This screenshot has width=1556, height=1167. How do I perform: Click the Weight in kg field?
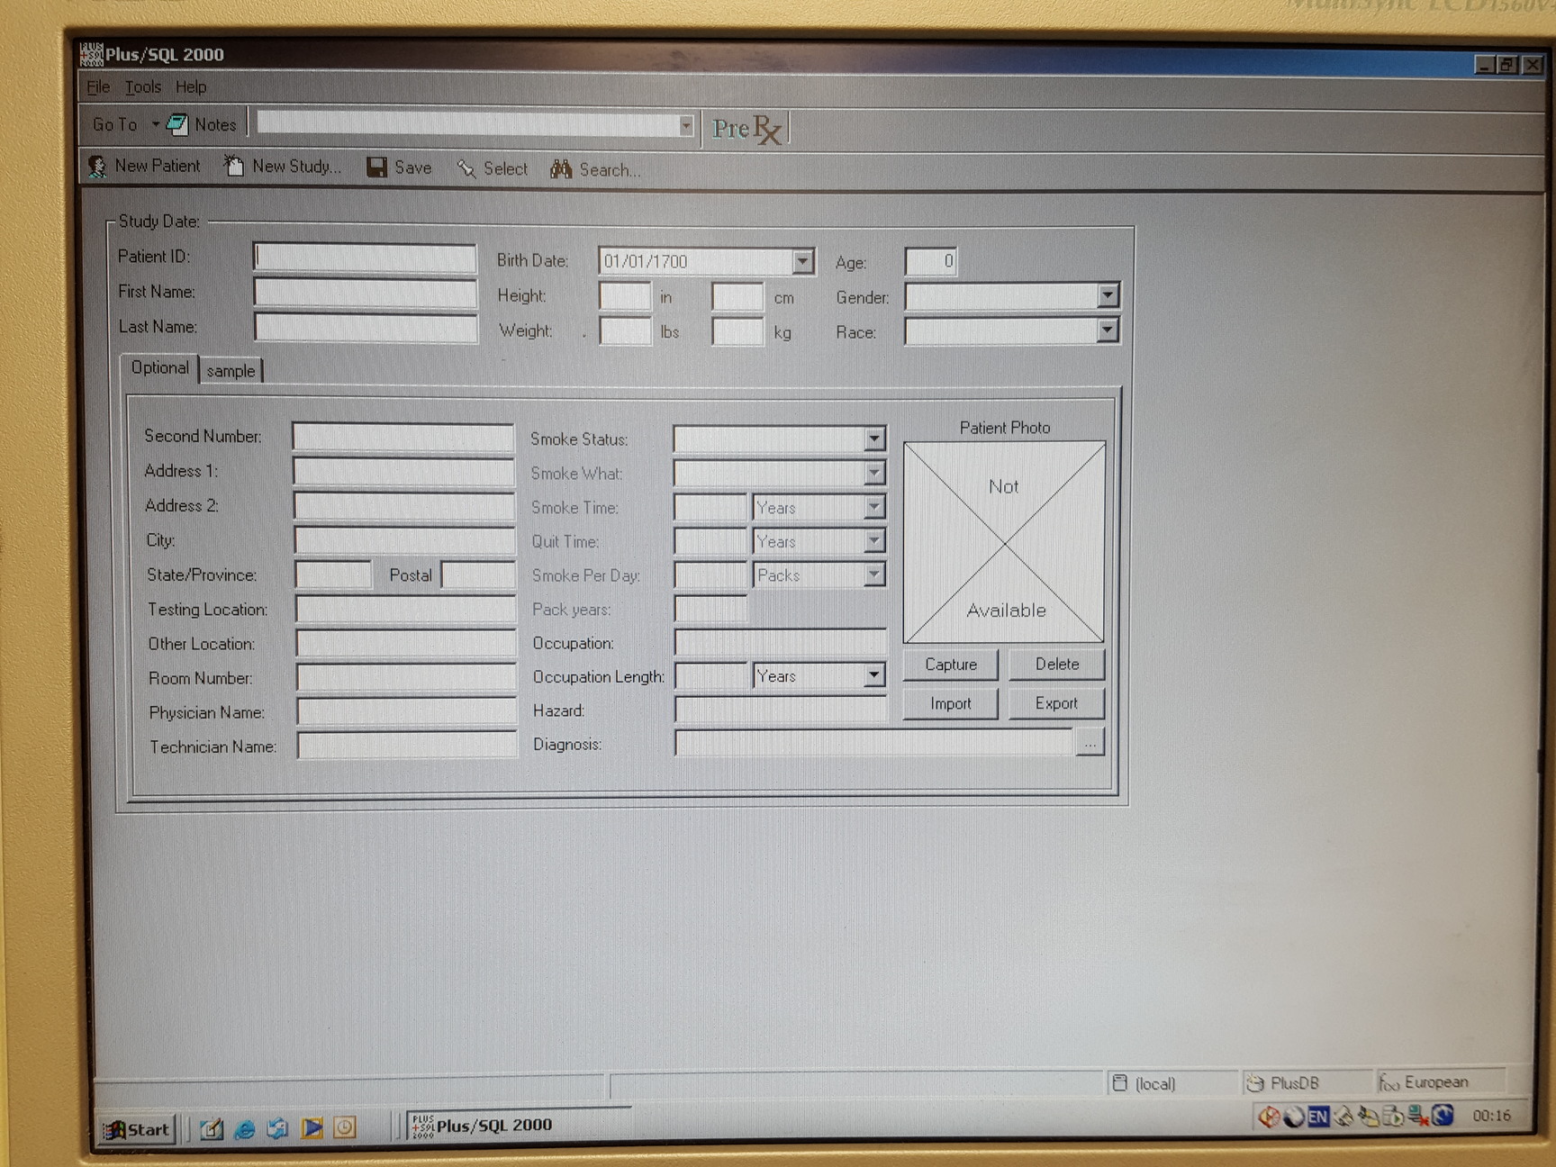(x=737, y=331)
